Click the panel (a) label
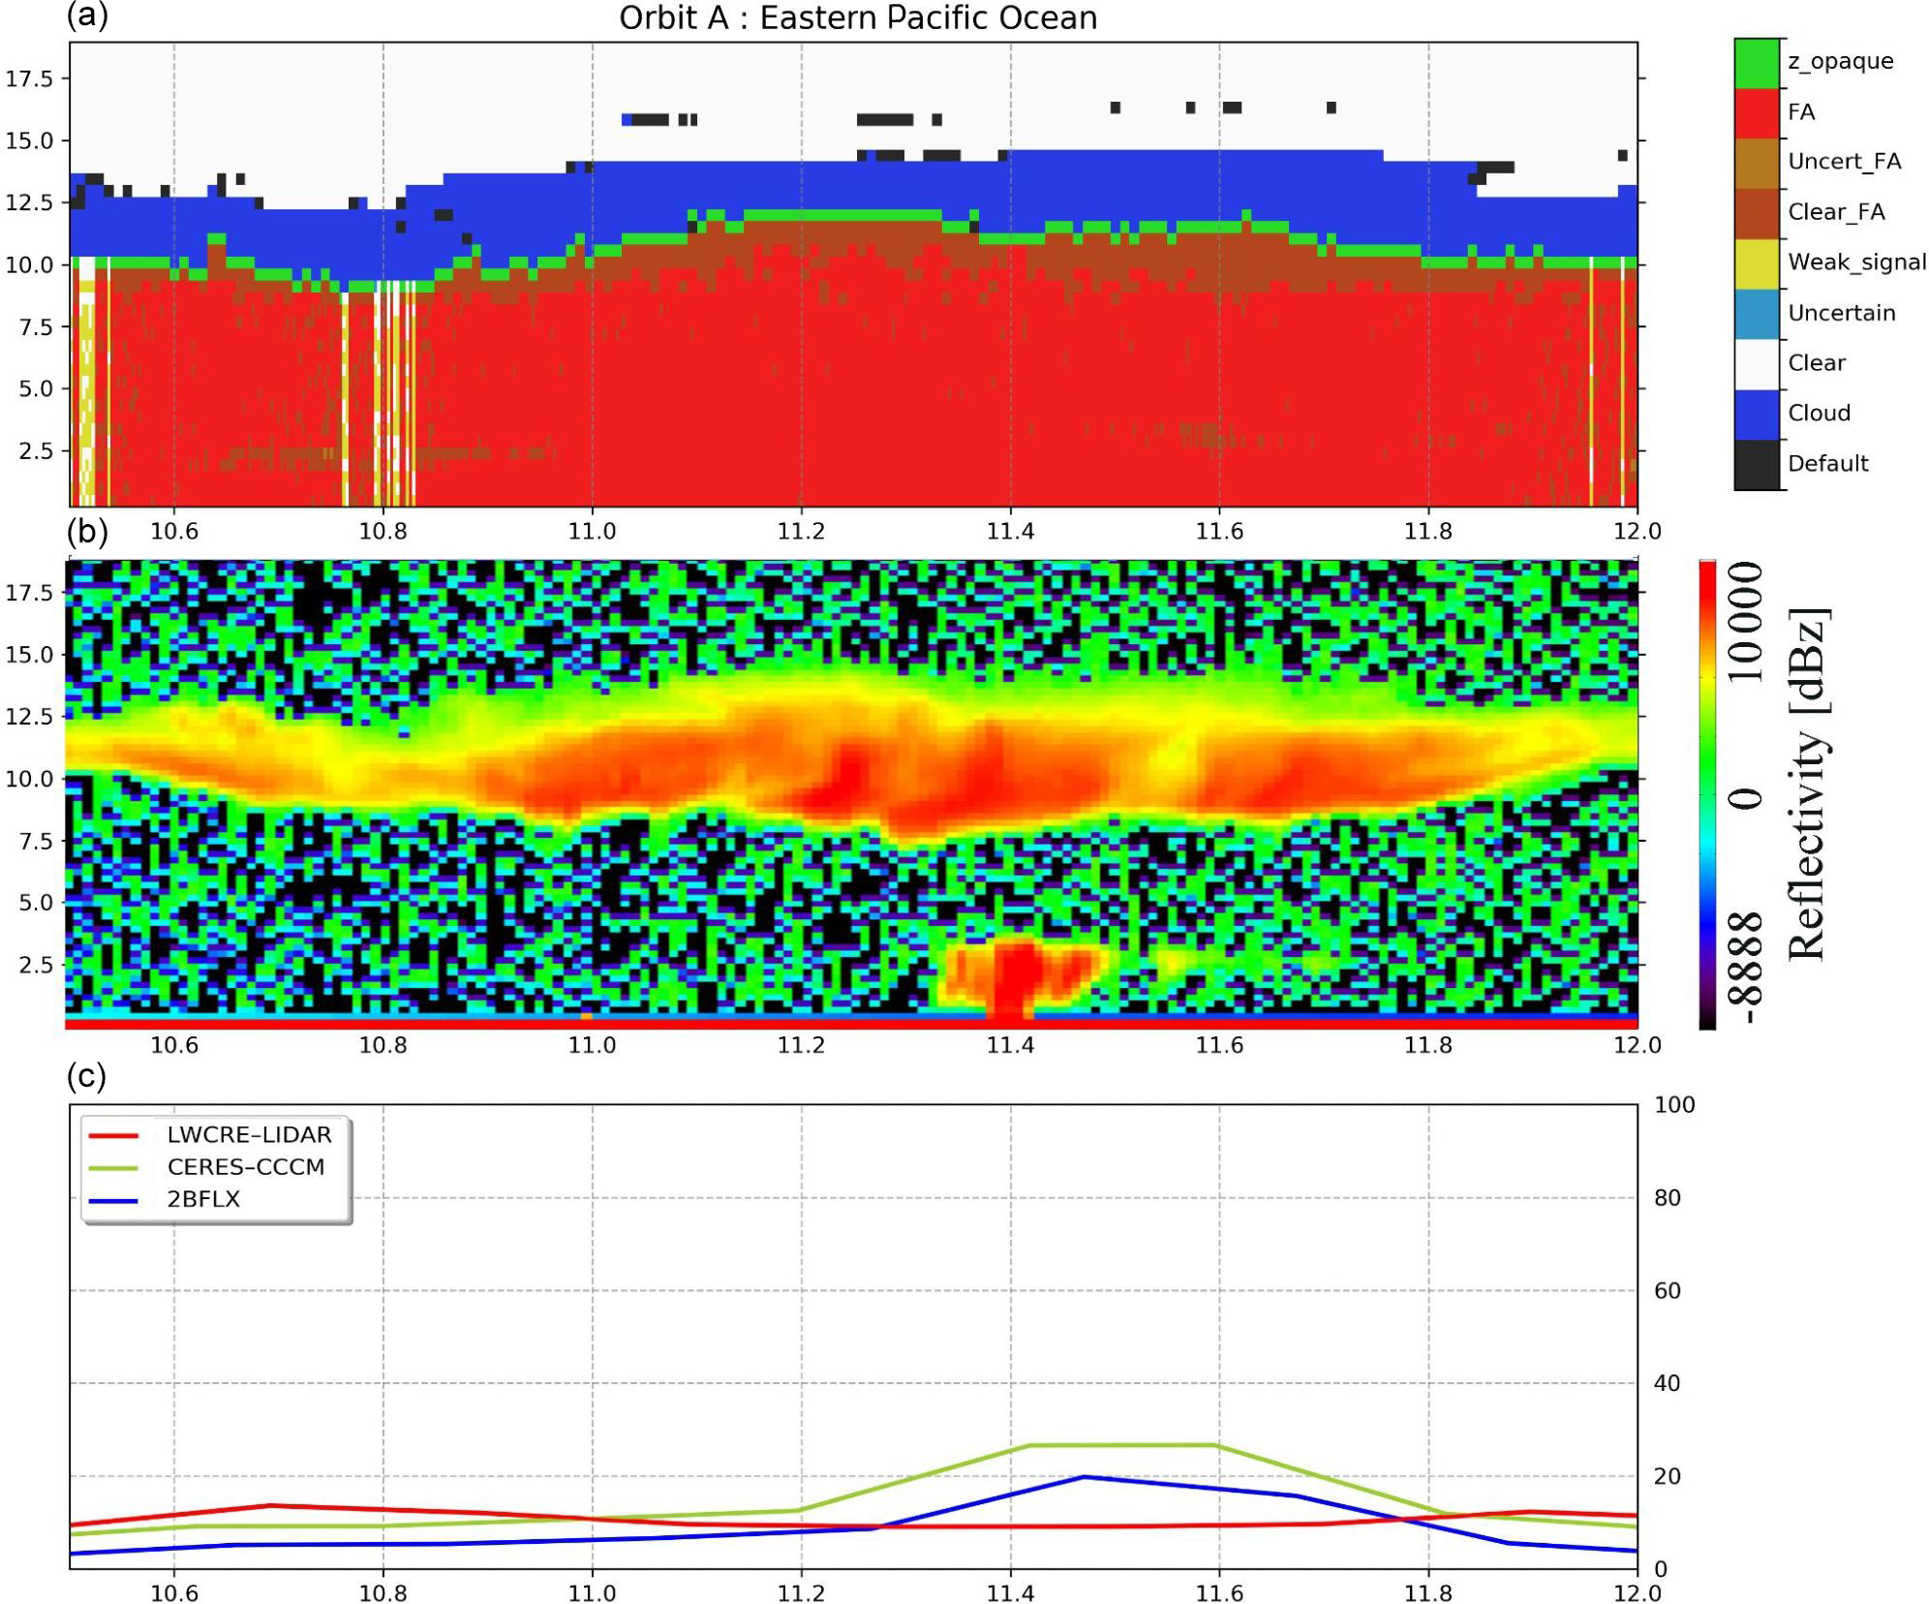1929x1604 pixels. (87, 15)
